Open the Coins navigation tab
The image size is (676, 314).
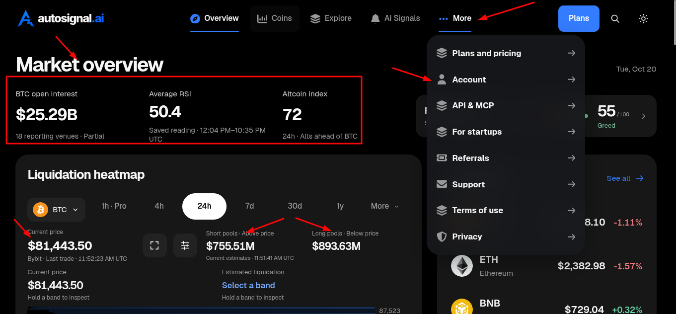click(275, 18)
